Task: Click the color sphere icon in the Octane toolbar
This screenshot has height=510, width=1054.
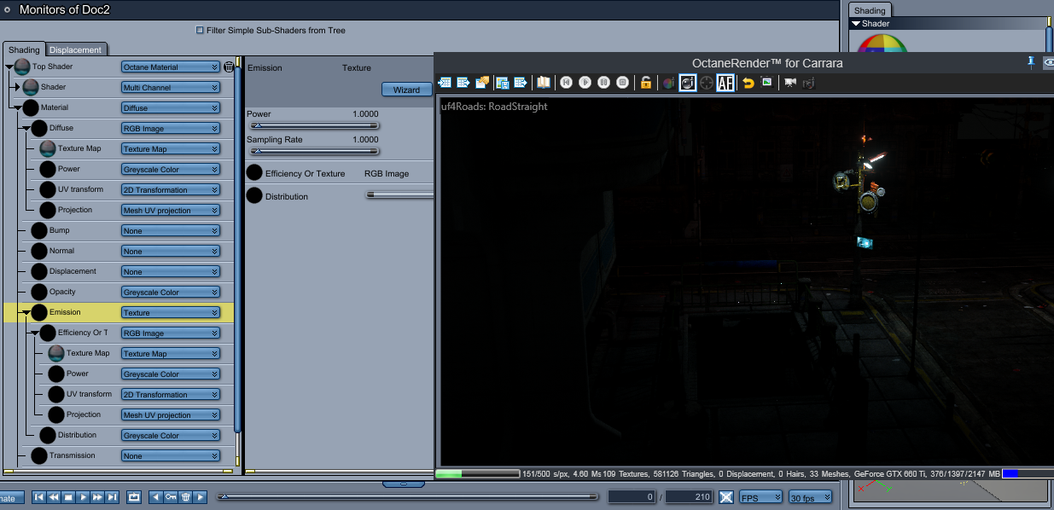Action: (668, 83)
